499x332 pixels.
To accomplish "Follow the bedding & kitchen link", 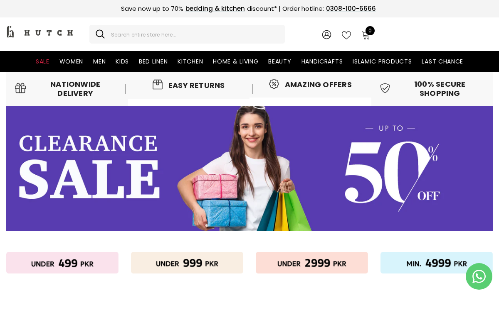I will pyautogui.click(x=215, y=9).
